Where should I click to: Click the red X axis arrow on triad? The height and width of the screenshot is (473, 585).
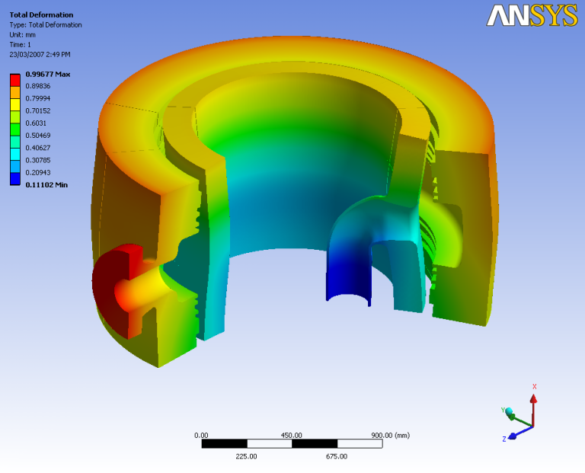pos(534,401)
